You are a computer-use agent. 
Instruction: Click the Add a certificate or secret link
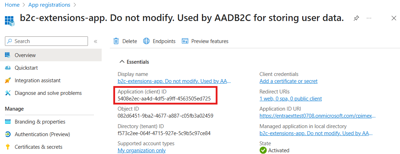click(288, 81)
